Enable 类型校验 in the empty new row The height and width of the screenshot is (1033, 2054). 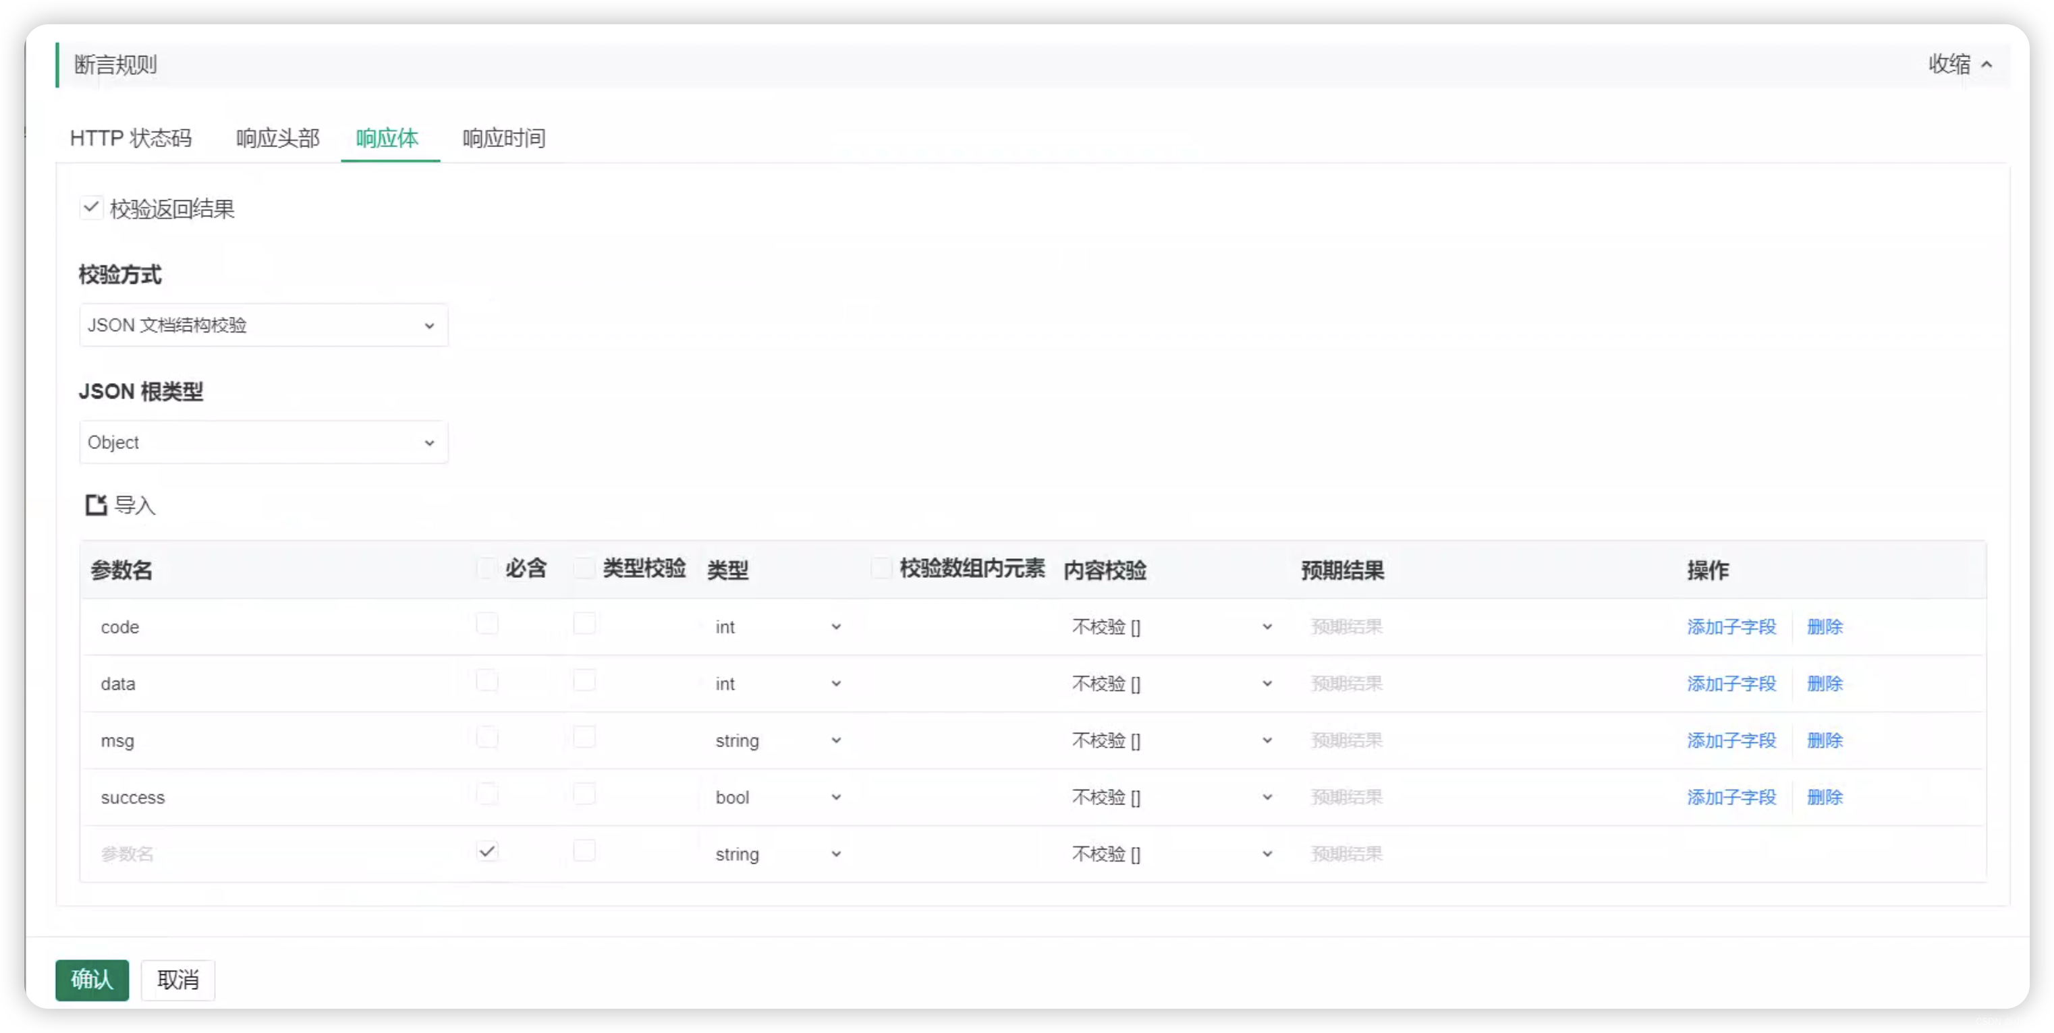tap(584, 851)
